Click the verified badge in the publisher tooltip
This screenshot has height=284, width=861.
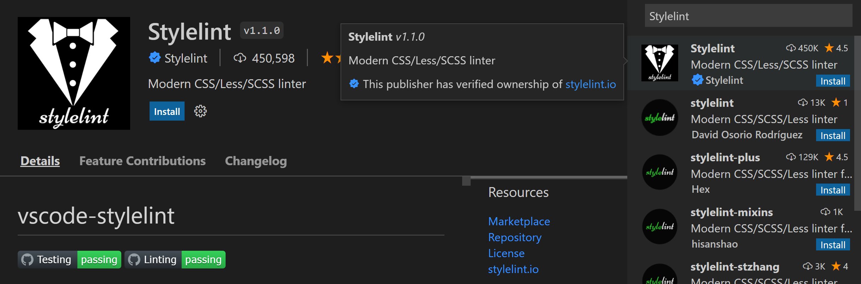tap(354, 84)
